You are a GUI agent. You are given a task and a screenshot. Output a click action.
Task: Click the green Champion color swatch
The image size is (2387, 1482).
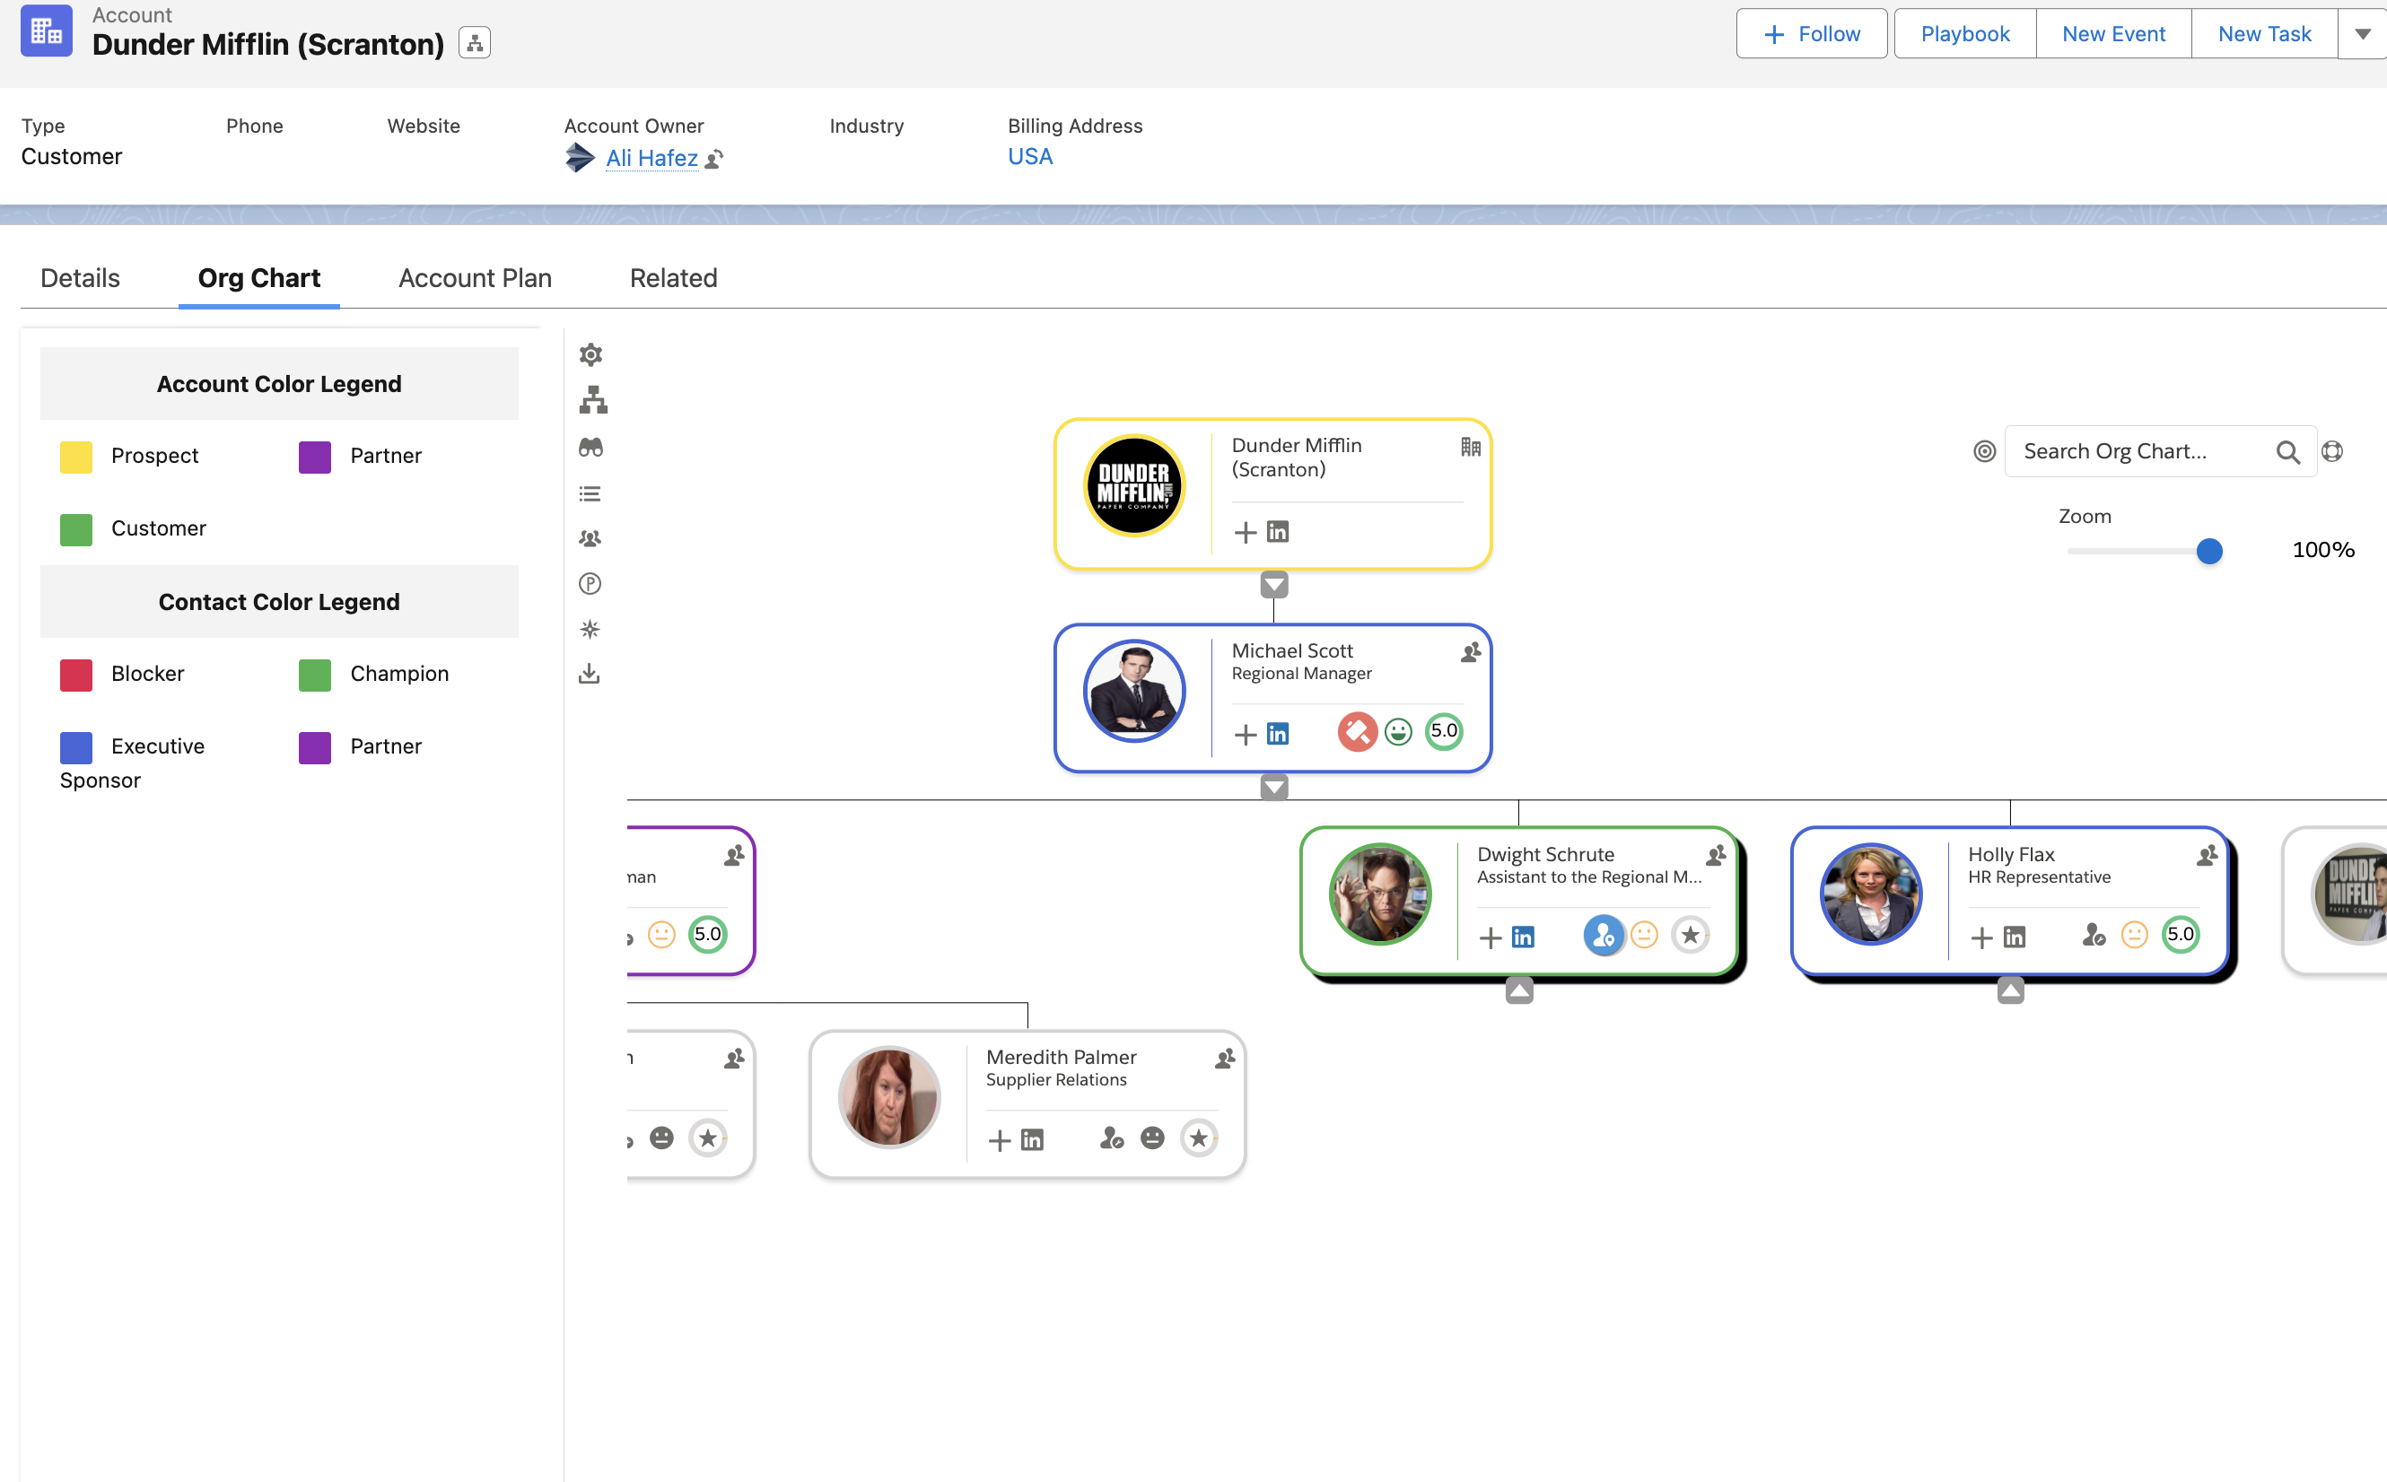pos(315,675)
